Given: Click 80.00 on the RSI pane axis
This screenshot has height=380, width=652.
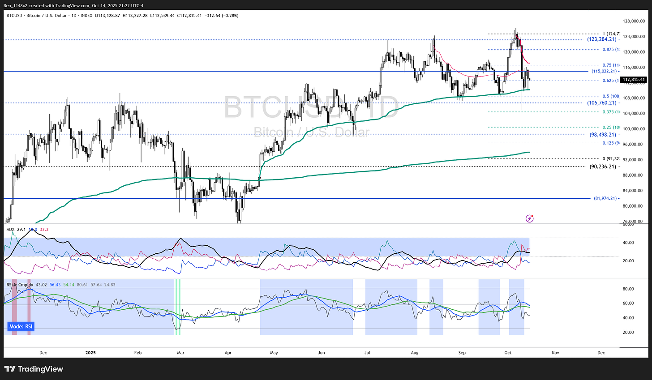Looking at the screenshot, I should coord(629,289).
